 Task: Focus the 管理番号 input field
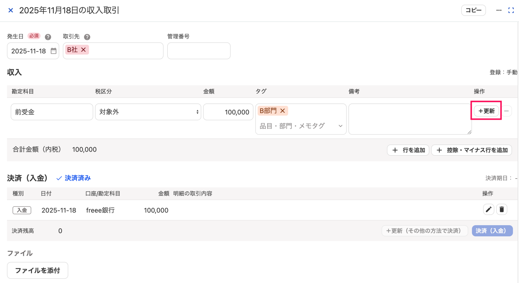(x=199, y=51)
